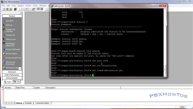Choose Change User Extension task
Image resolution: width=193 pixels, height=109 pixels.
pyautogui.click(x=9, y=30)
